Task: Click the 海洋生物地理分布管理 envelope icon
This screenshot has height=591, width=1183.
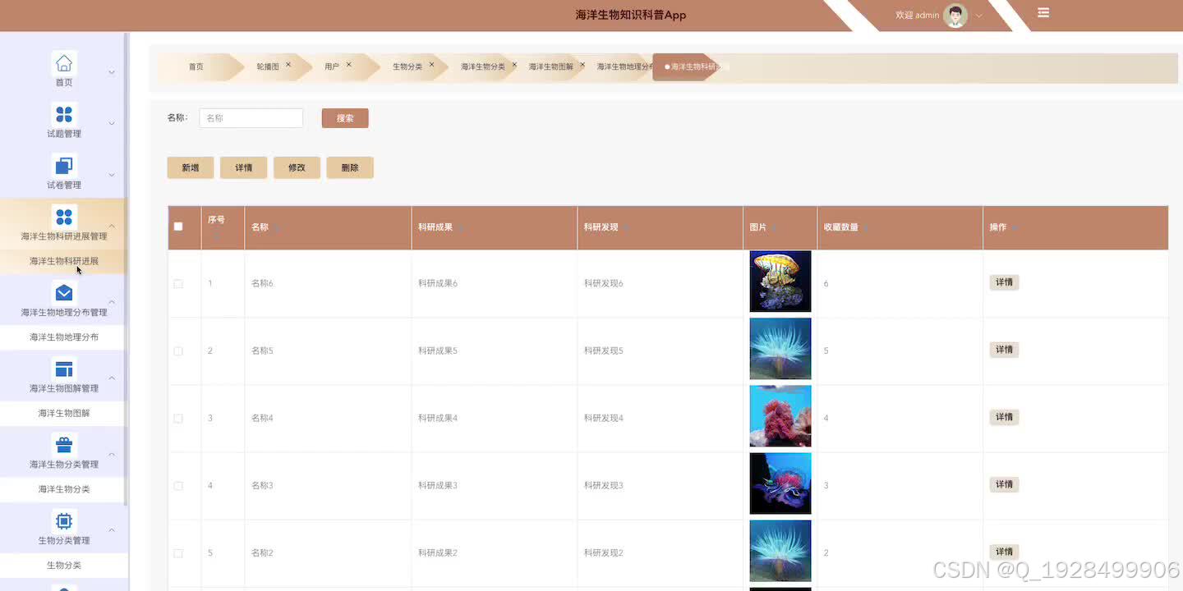Action: 64,292
